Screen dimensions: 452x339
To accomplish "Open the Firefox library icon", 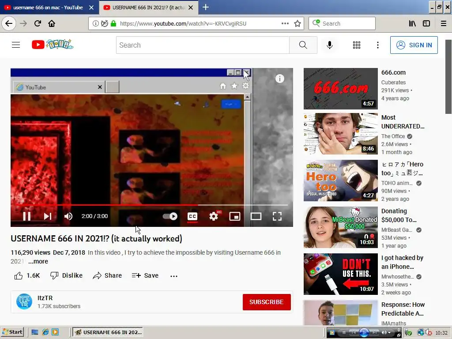I will 413,24.
